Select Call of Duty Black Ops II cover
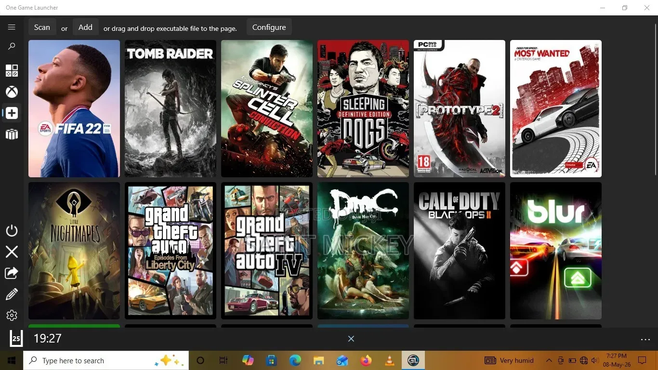Image resolution: width=658 pixels, height=370 pixels. click(460, 251)
